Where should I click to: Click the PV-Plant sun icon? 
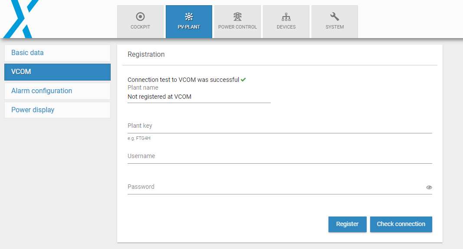pyautogui.click(x=189, y=16)
